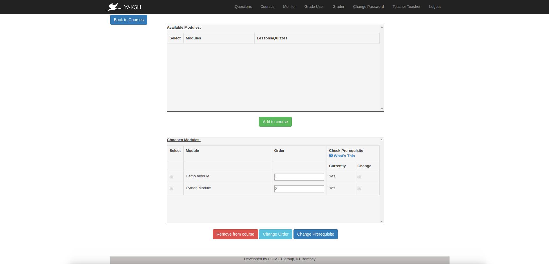Click the What's This question mark icon
Viewport: 549px width, 264px height.
(x=331, y=156)
